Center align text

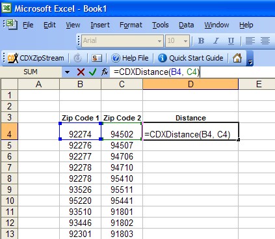pyautogui.click(x=265, y=40)
